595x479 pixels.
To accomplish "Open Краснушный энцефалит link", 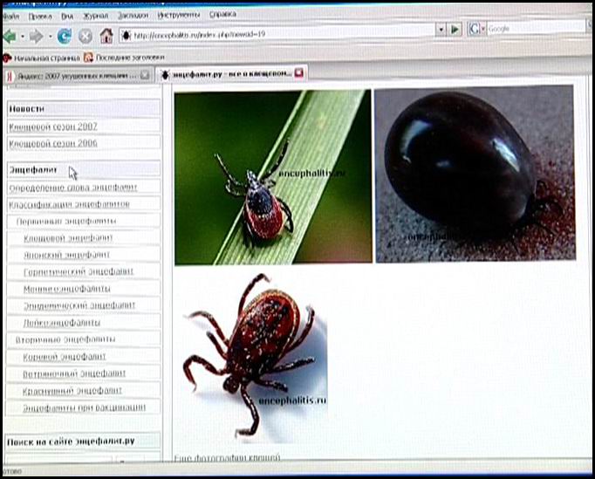I will (x=72, y=391).
